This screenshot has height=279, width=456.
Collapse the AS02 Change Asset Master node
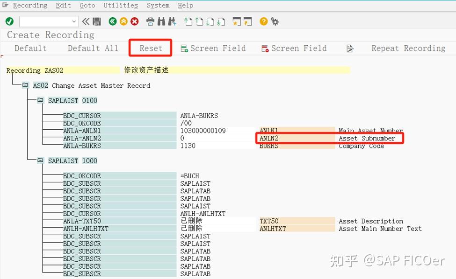click(x=25, y=85)
